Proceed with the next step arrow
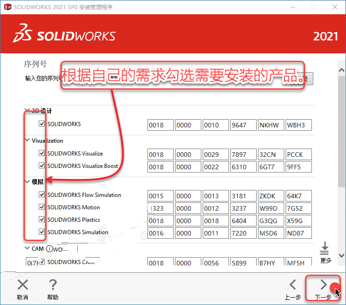This screenshot has width=346, height=305. [323, 284]
